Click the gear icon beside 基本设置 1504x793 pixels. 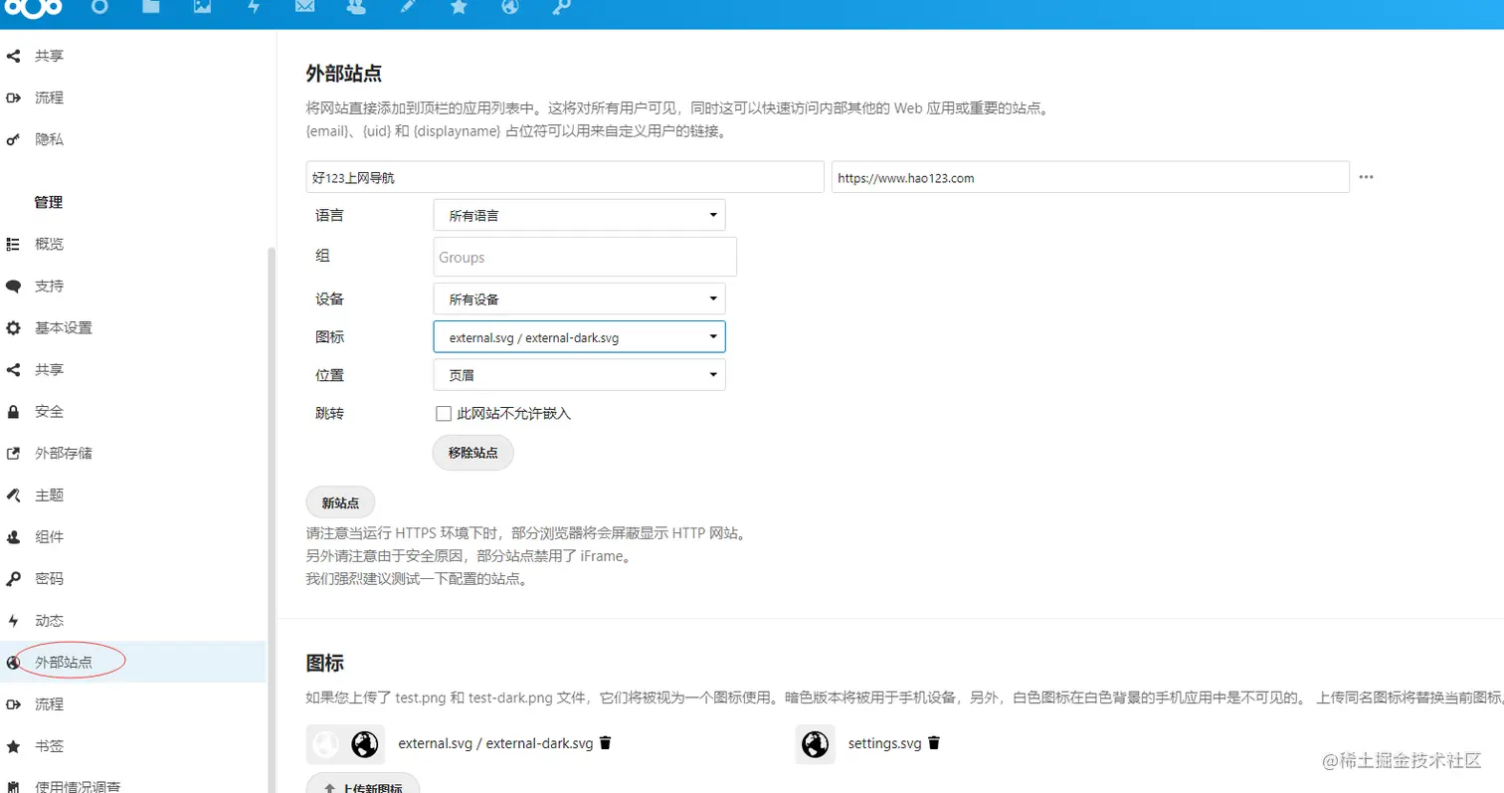(x=14, y=328)
